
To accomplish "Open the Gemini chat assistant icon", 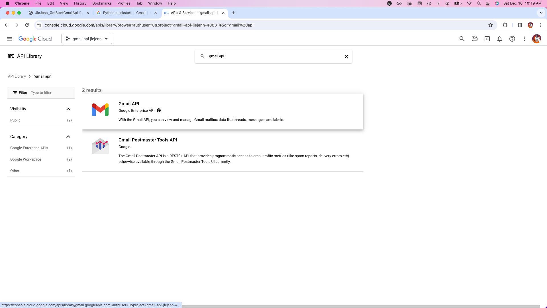I will [x=474, y=39].
